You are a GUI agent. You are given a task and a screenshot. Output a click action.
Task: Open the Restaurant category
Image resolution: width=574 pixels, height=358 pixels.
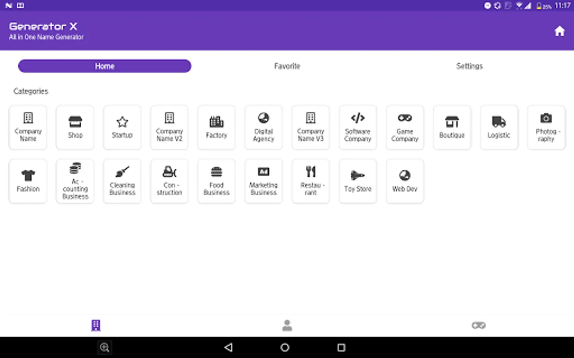311,181
